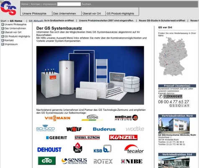Go to Home in the header bar
This screenshot has width=199, height=168.
pos(25,4)
